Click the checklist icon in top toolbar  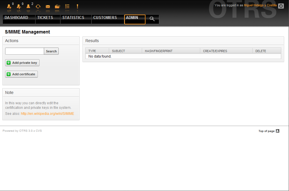(67, 6)
